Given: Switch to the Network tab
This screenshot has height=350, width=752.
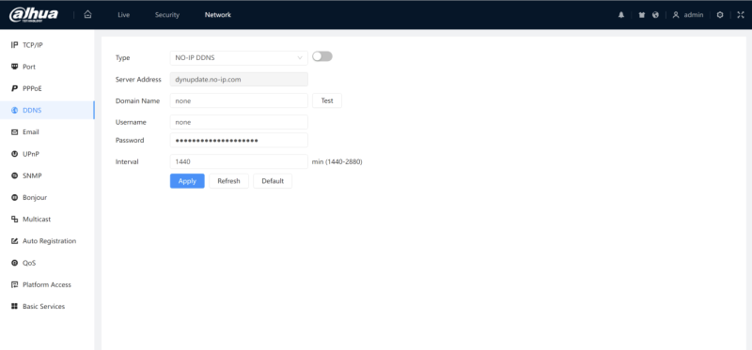Looking at the screenshot, I should pos(218,15).
